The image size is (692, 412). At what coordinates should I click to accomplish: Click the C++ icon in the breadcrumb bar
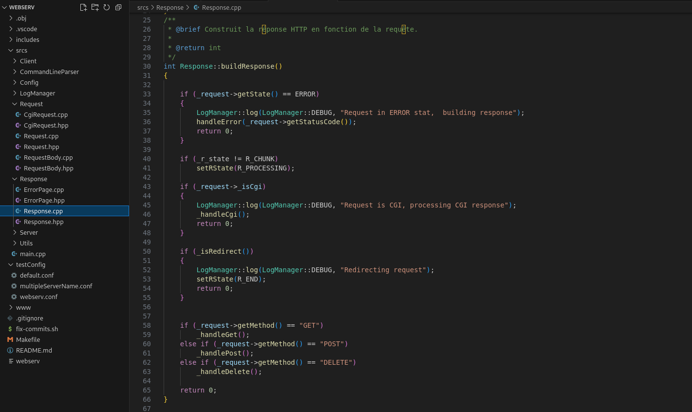[196, 7]
